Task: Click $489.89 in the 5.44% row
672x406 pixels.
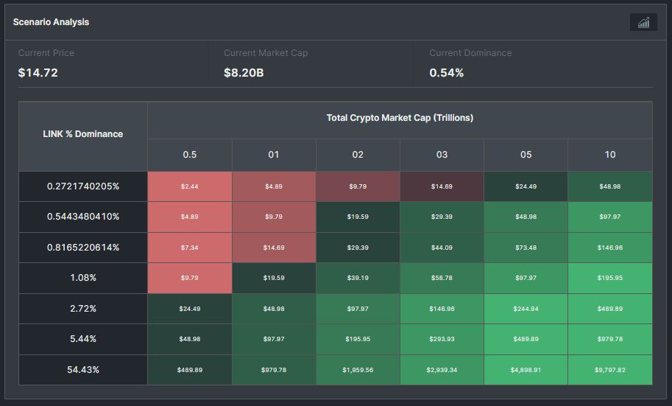Action: pyautogui.click(x=526, y=339)
